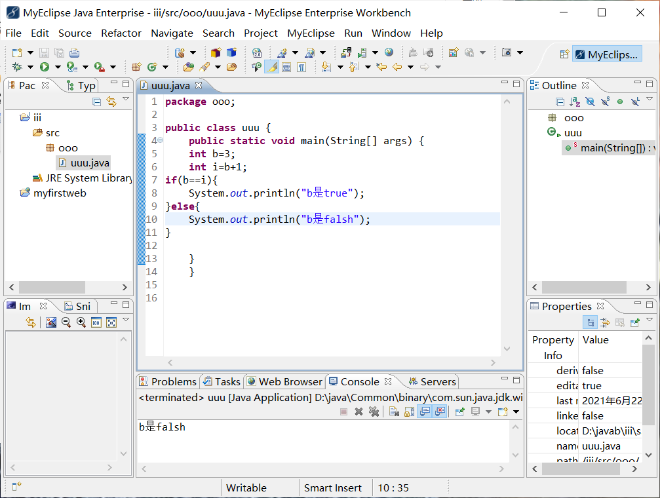Click Collapse All in Package Explorer
Image resolution: width=660 pixels, height=498 pixels.
(97, 102)
